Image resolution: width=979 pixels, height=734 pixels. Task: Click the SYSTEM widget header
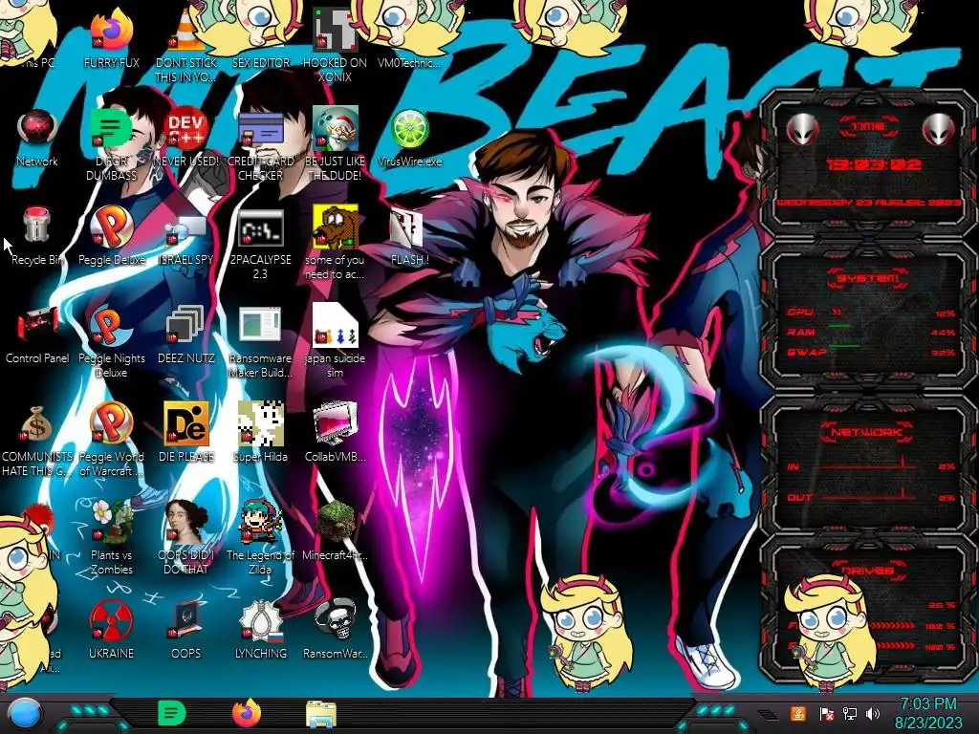[x=868, y=278]
